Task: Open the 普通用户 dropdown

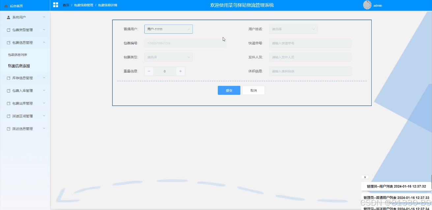Action: 168,29
